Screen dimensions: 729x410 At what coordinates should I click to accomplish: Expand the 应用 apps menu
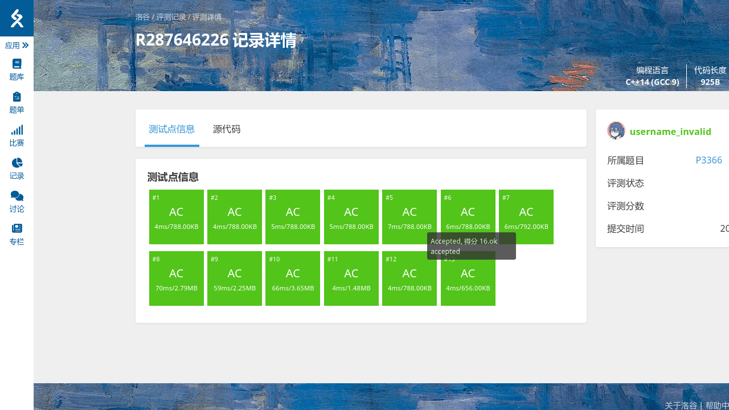coord(17,46)
